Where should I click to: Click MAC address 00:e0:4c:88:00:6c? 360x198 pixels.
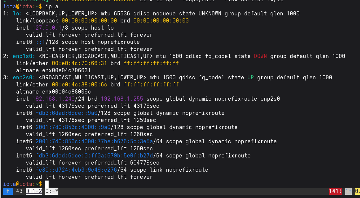click(79, 84)
